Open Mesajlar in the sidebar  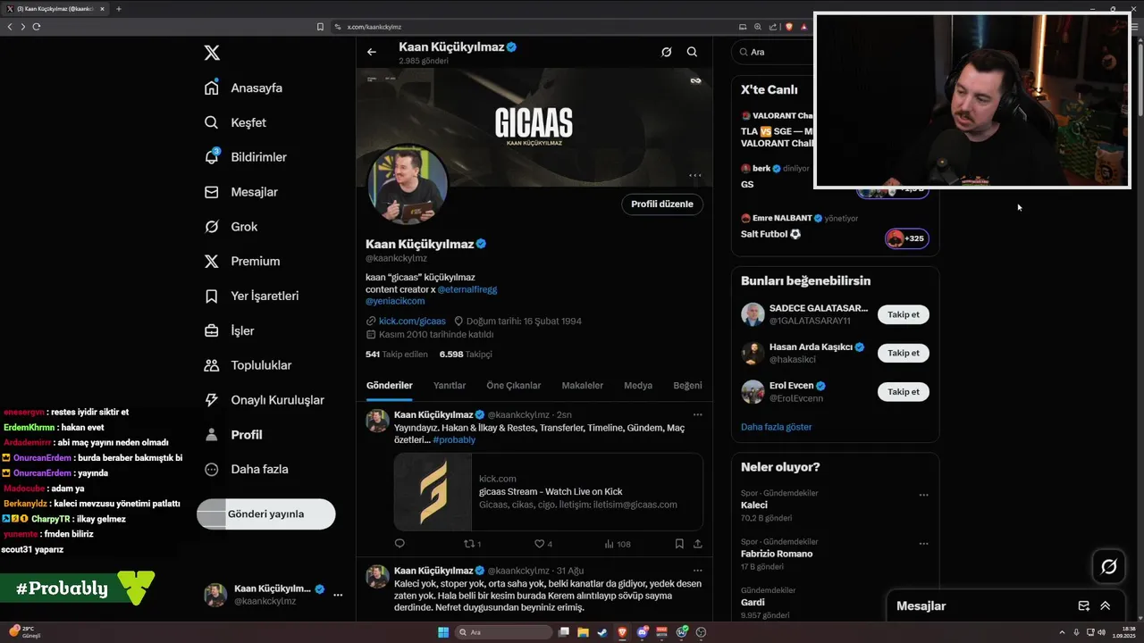coord(241,192)
